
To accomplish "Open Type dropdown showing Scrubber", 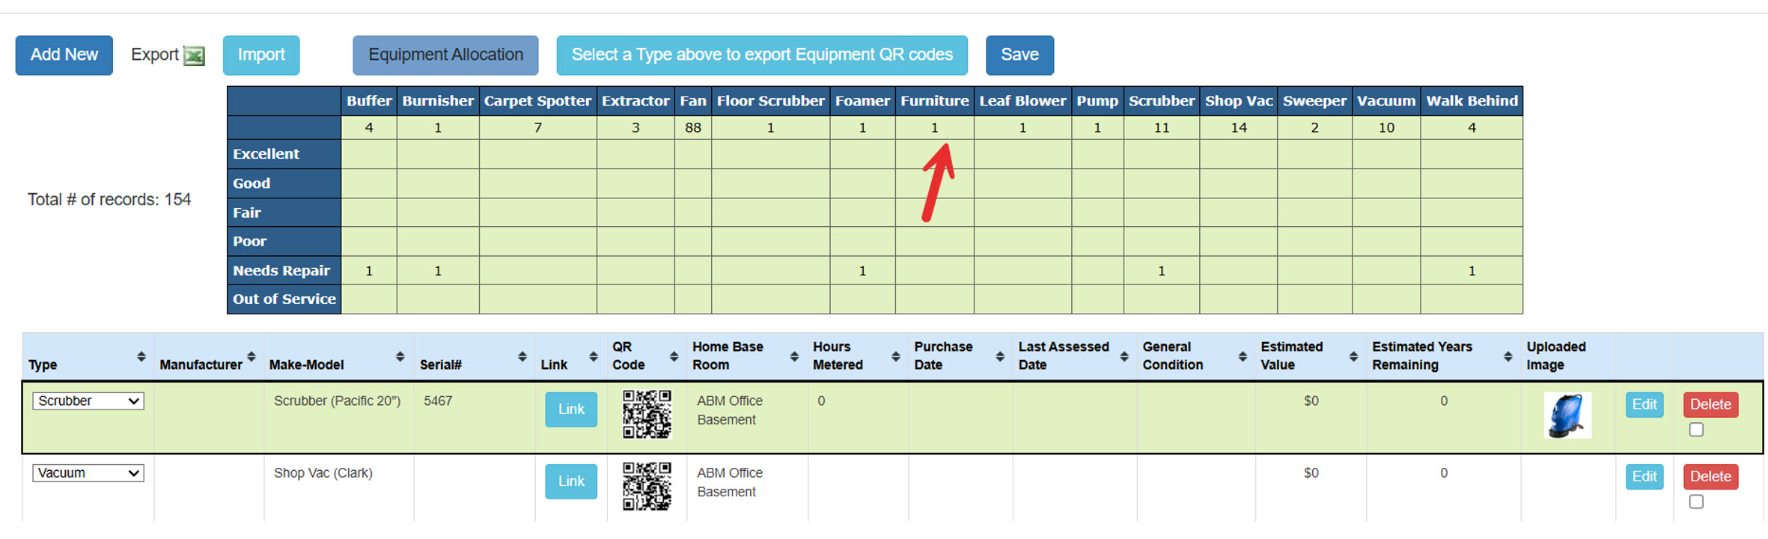I will [x=88, y=401].
